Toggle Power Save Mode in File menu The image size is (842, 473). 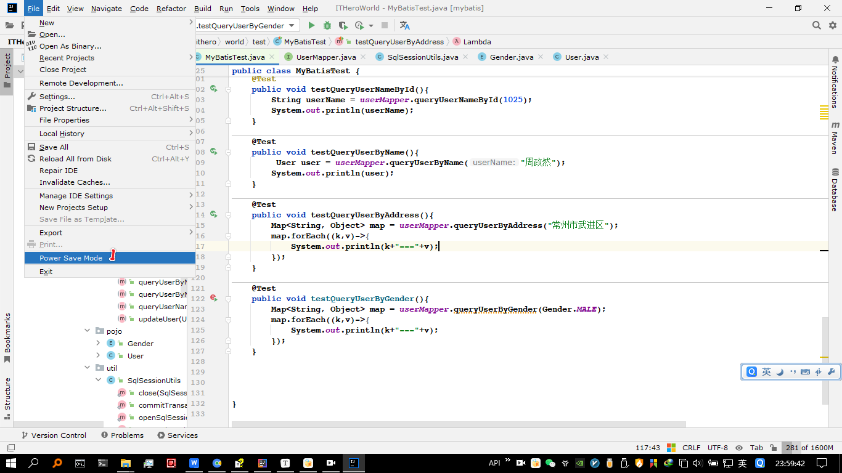tap(71, 258)
